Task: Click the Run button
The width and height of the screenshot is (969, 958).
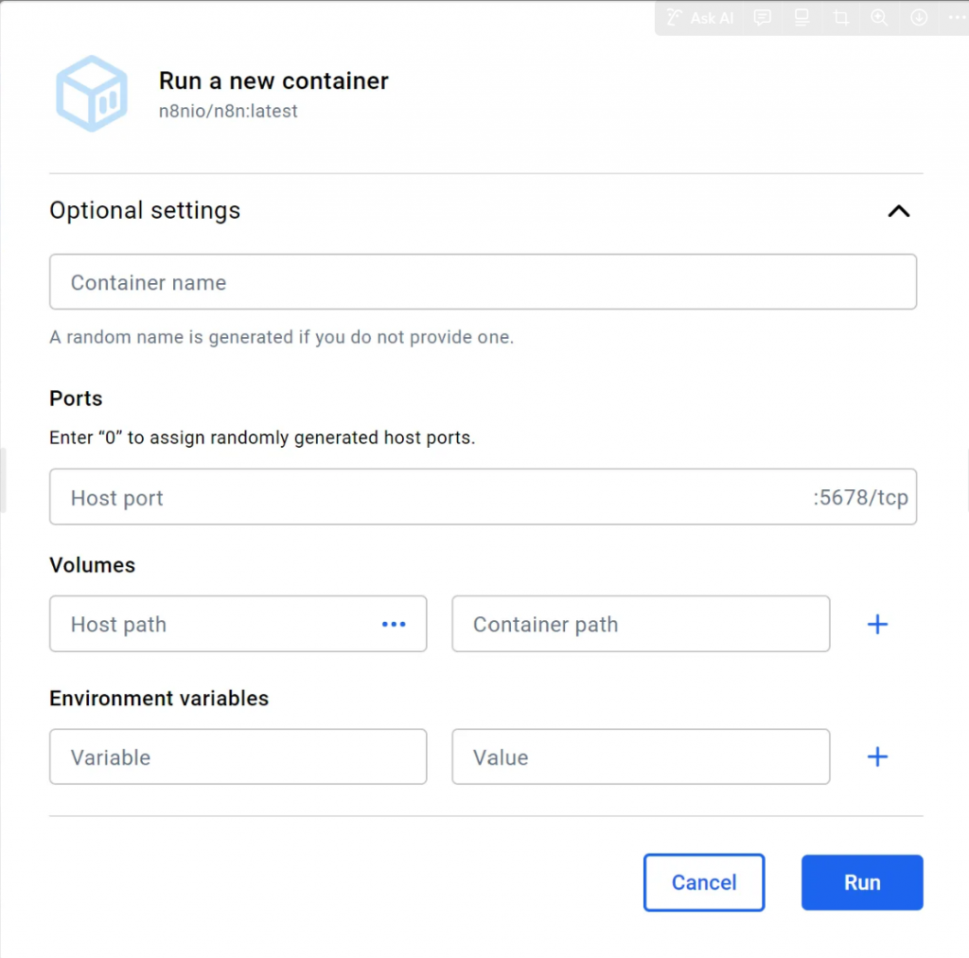Action: (x=862, y=883)
